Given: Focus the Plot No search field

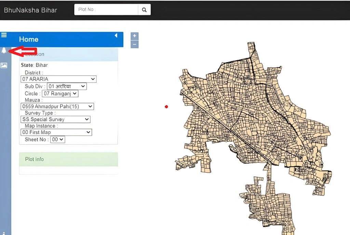Looking at the screenshot, I should pos(106,10).
